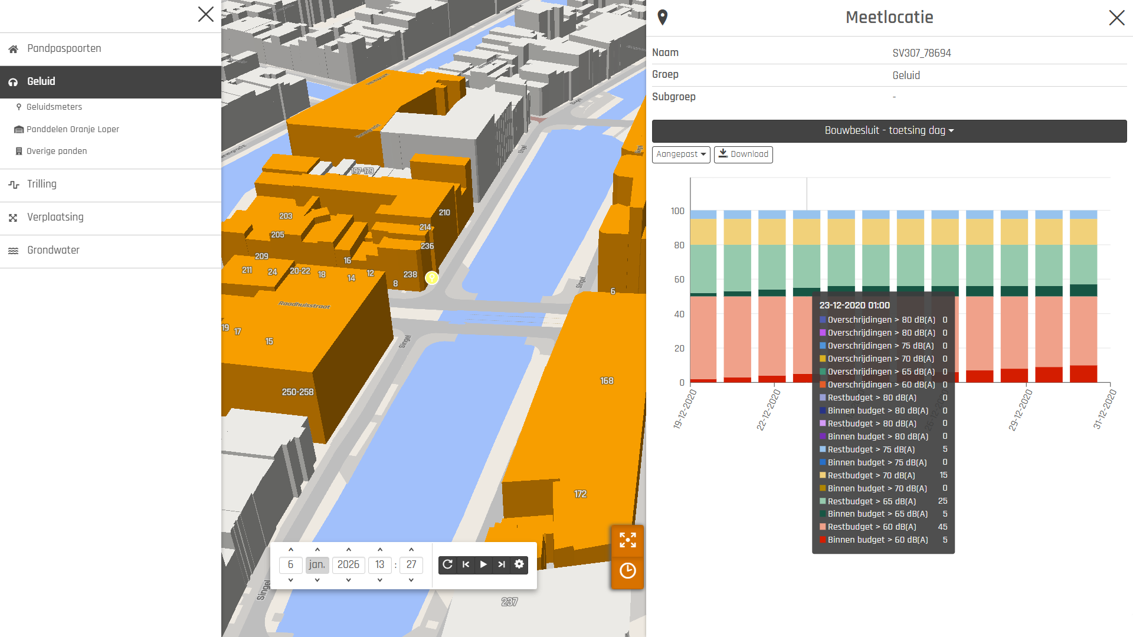Download the chart data
1133x637 pixels.
[x=743, y=155]
